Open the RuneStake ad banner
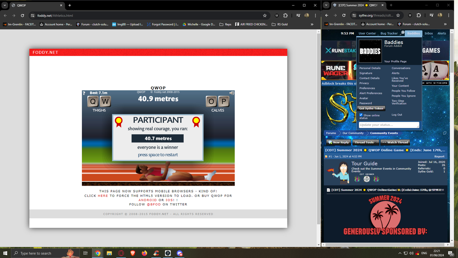The width and height of the screenshot is (458, 258). tap(338, 50)
